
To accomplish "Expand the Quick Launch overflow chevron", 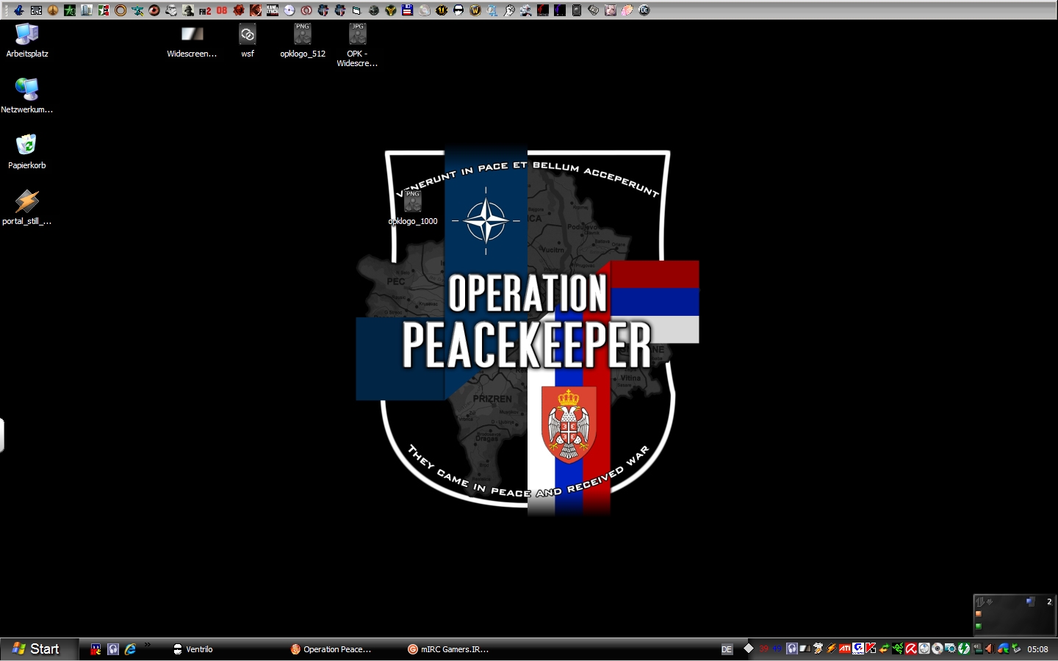I will (x=147, y=645).
